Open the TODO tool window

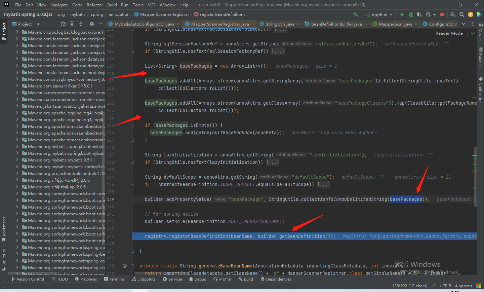[60, 279]
